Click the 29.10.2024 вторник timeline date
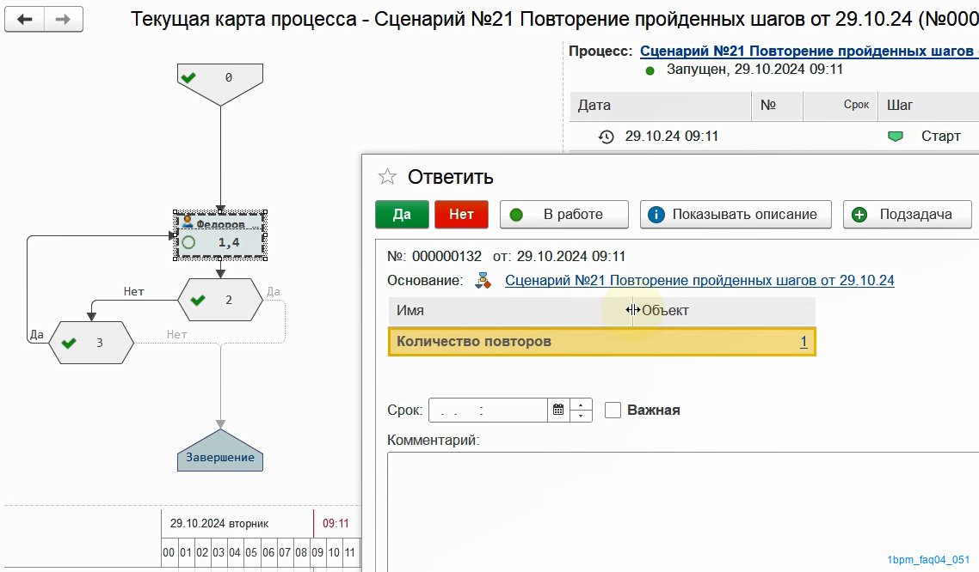The width and height of the screenshot is (979, 572). click(x=219, y=523)
